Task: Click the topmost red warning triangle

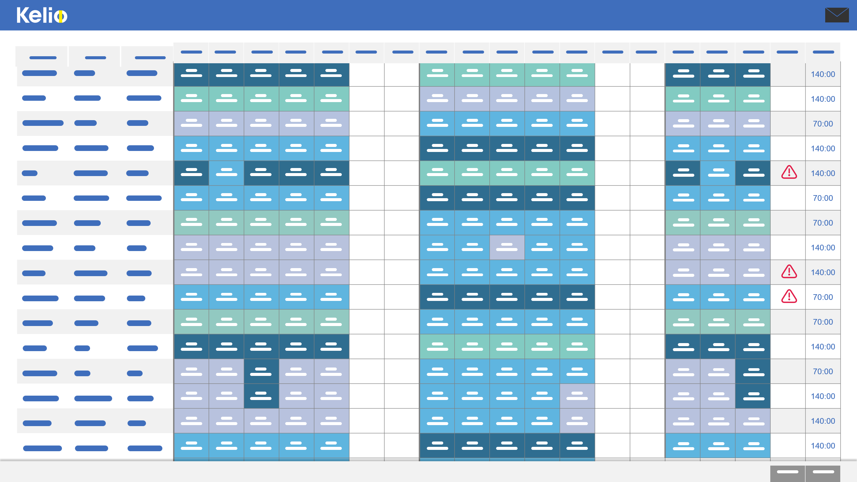Action: [789, 172]
